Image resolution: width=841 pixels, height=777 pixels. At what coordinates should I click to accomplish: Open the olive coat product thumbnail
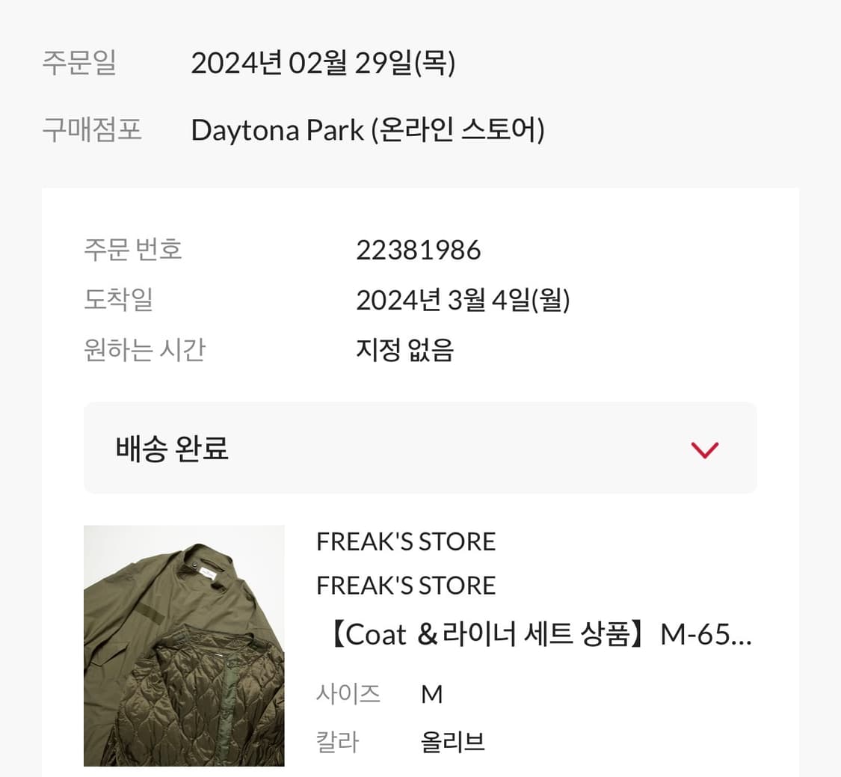pos(184,646)
